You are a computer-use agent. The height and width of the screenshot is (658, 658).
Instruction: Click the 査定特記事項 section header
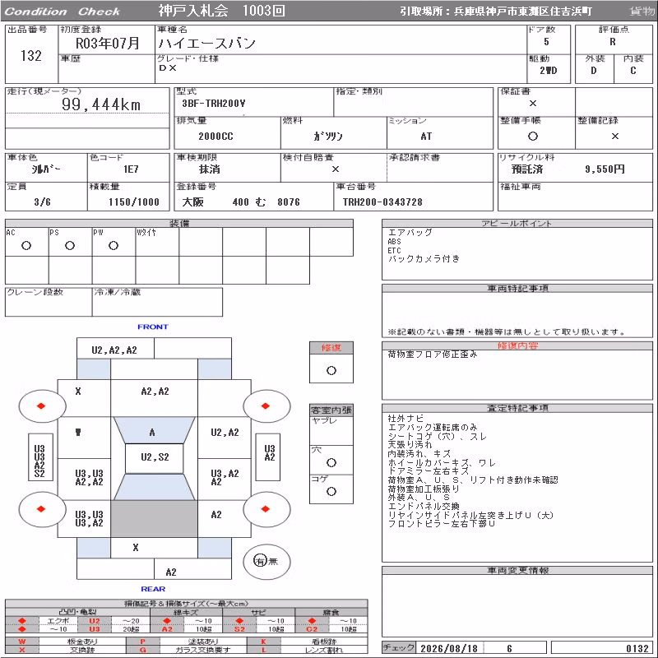(x=517, y=408)
